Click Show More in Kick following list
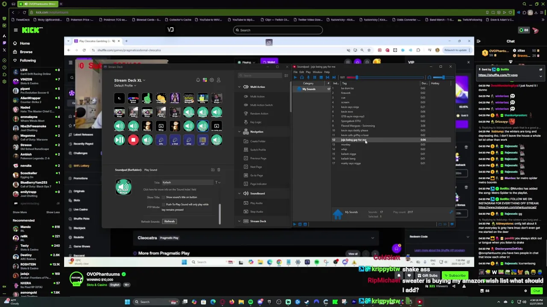547x307 pixels. pyautogui.click(x=20, y=212)
